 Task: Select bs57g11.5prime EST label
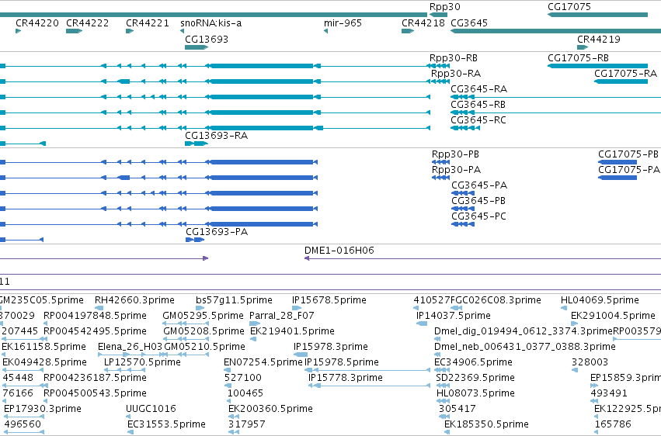234,300
